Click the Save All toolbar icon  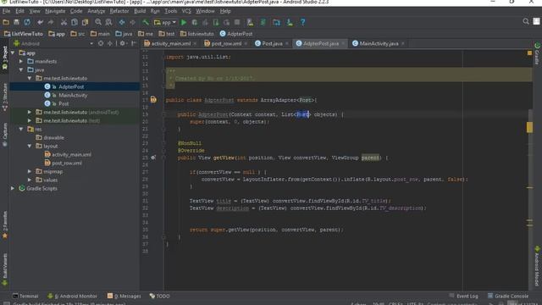pos(16,22)
